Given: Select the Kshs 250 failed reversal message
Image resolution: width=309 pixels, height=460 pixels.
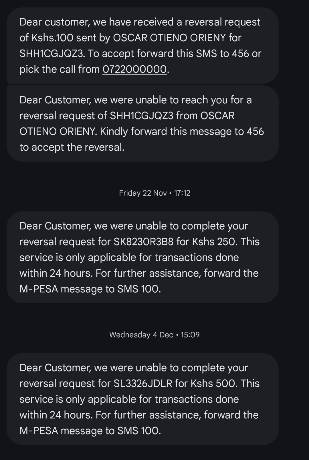Looking at the screenshot, I should click(x=142, y=257).
